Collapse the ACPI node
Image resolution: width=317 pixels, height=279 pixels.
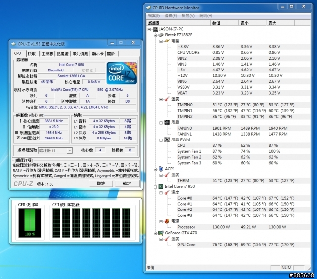point(155,169)
